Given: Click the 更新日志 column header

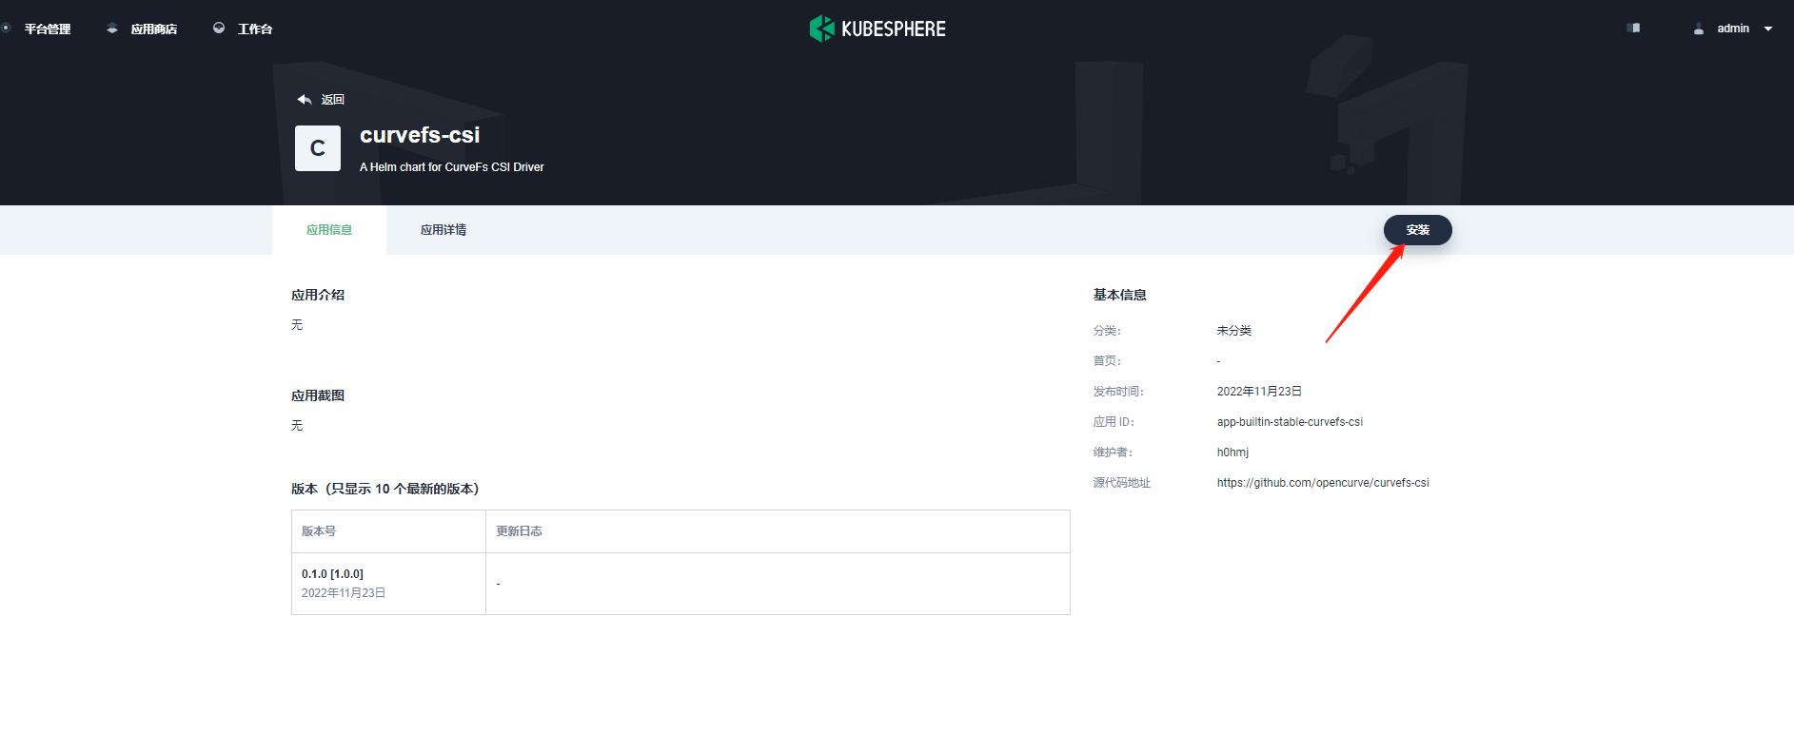Looking at the screenshot, I should pyautogui.click(x=519, y=531).
